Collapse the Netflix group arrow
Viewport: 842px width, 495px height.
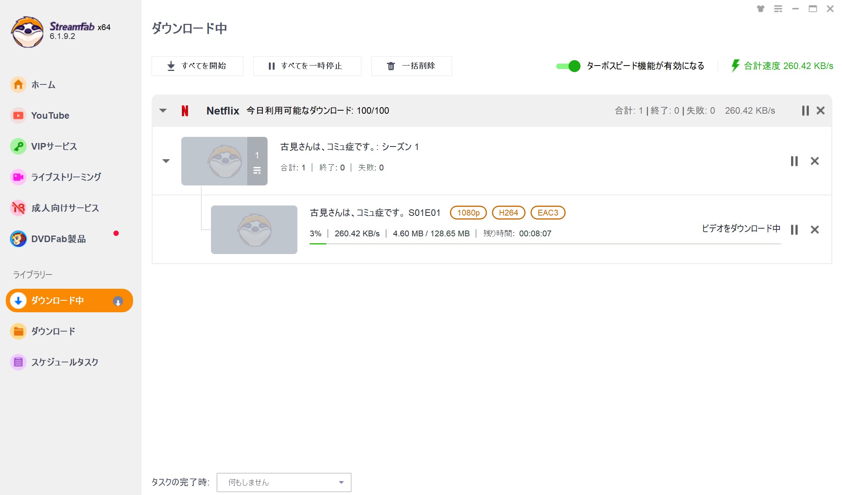163,111
